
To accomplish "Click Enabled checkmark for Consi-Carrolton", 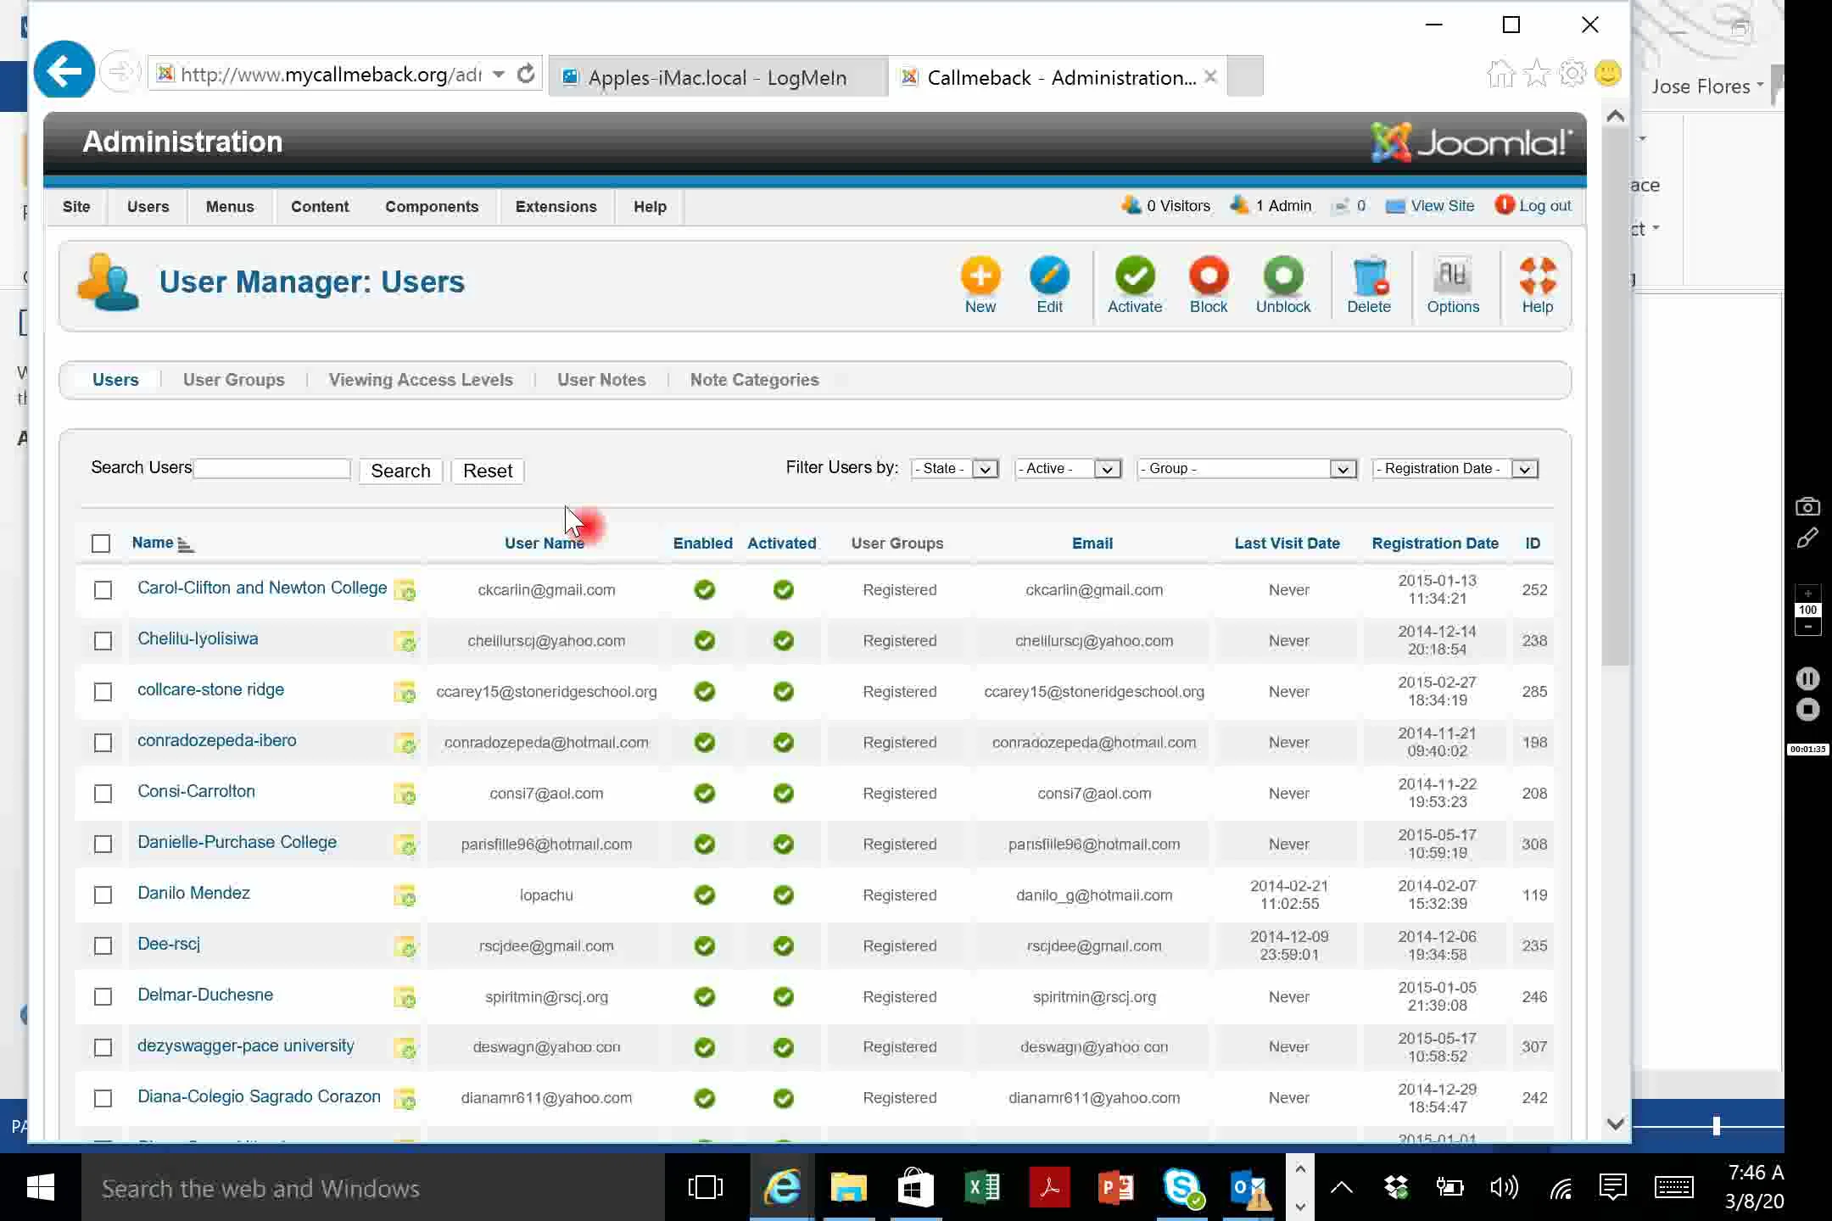I will (x=704, y=794).
